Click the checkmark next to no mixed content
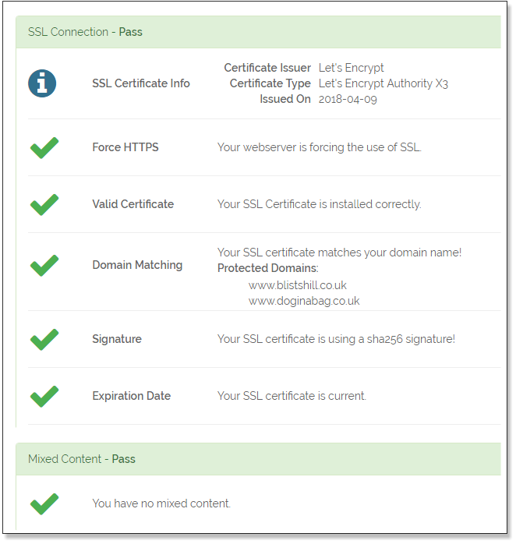516x544 pixels. tap(44, 503)
